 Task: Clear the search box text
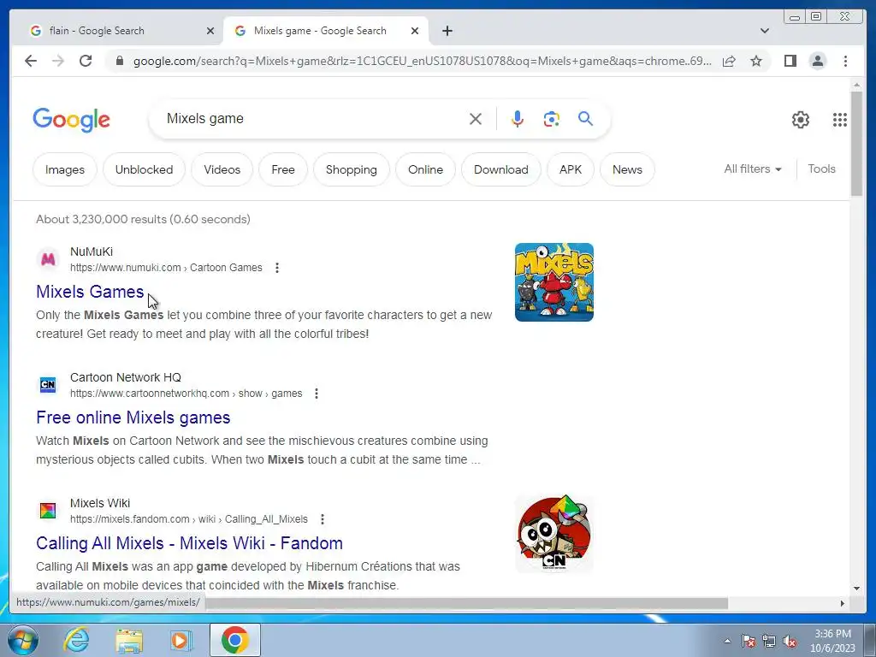[x=476, y=119]
